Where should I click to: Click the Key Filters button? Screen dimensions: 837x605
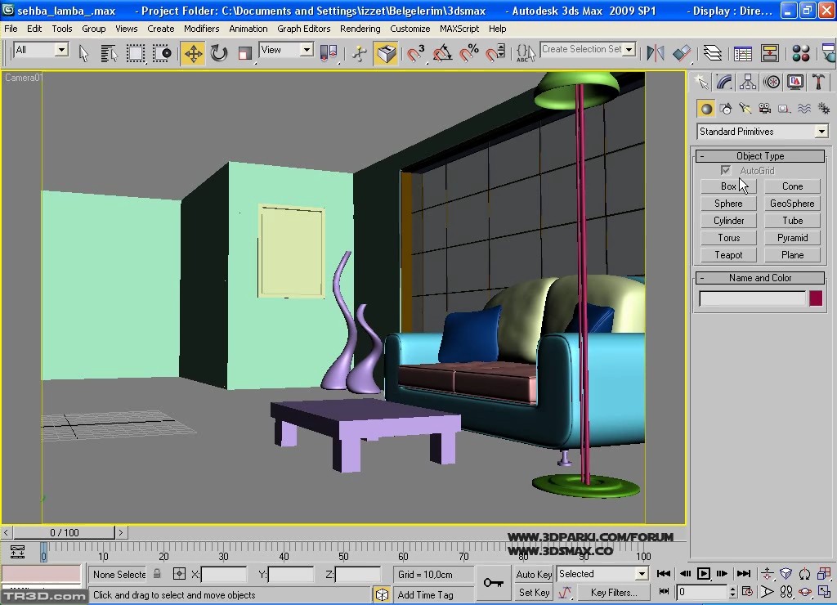point(613,593)
